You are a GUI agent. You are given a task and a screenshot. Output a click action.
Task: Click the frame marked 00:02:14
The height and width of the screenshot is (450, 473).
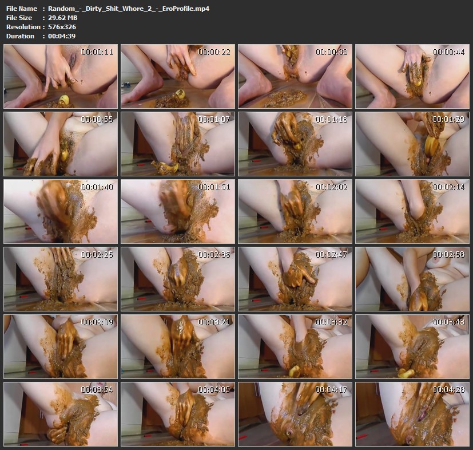click(412, 211)
